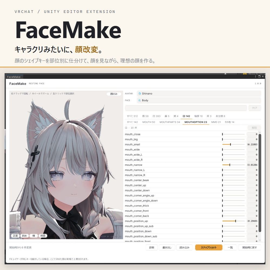
Task: Open the 目 283 category tab
Action: [x=157, y=116]
